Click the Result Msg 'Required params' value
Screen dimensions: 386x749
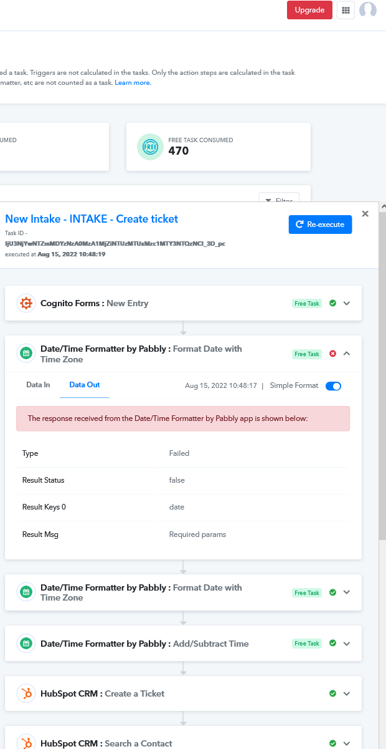(197, 534)
